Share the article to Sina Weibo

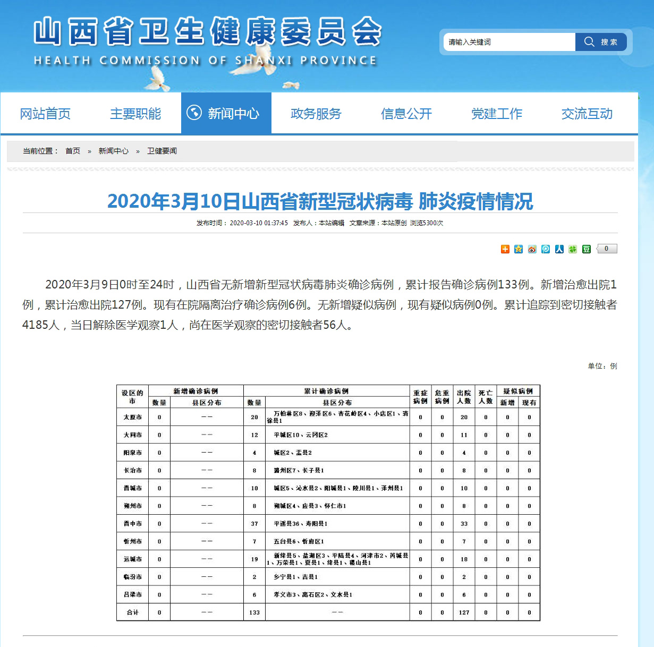(x=532, y=249)
